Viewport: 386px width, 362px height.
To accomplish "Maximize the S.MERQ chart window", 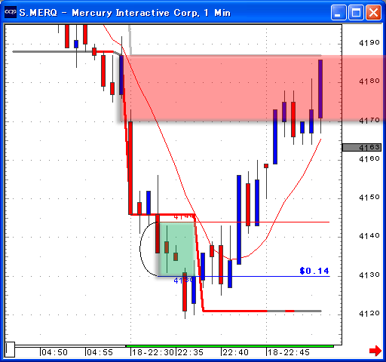I will 356,12.
